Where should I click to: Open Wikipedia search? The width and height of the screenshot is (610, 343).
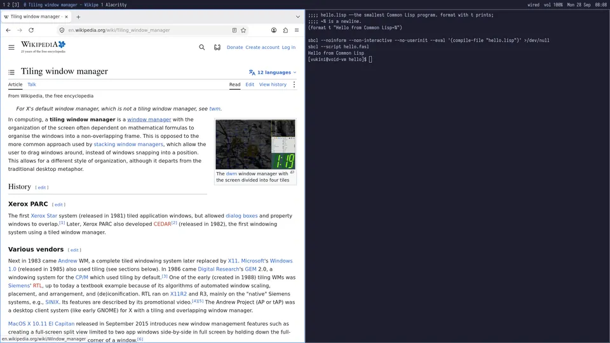pos(202,47)
